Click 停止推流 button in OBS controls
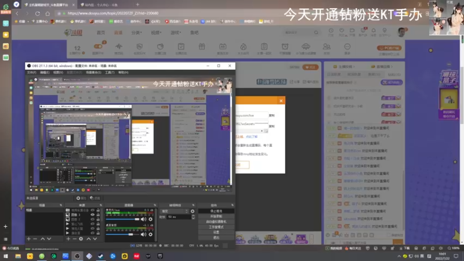Viewport: 464px width, 261px height. pos(216,211)
